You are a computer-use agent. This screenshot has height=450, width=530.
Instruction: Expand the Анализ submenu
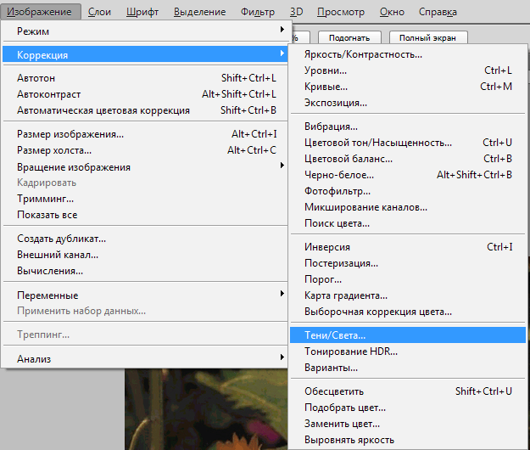[145, 358]
